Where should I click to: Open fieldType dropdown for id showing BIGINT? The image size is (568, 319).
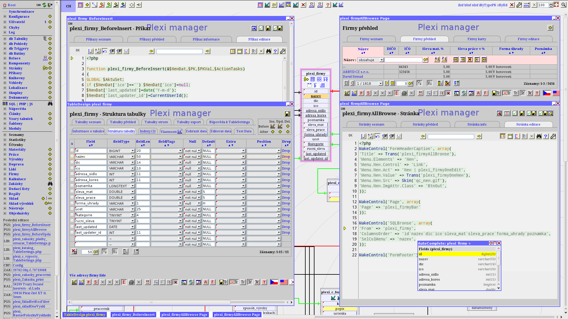point(121,151)
